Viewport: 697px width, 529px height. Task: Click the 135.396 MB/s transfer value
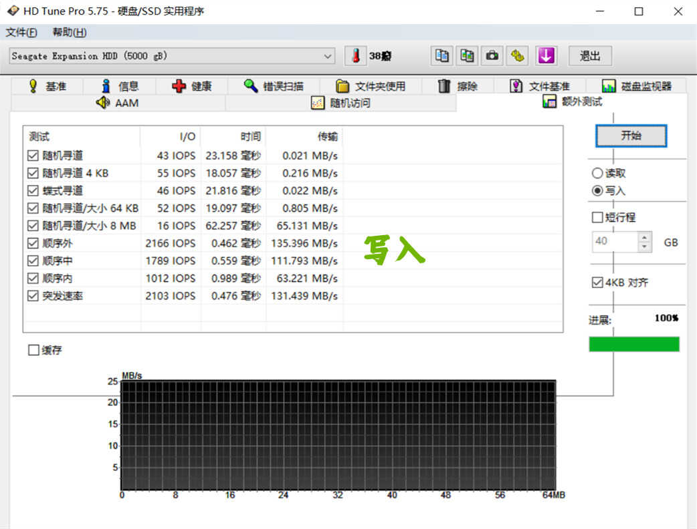pos(304,243)
